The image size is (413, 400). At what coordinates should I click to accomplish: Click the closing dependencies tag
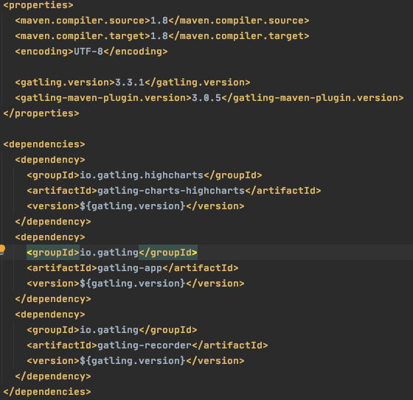[47, 392]
